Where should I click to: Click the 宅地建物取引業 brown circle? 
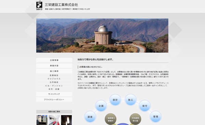coord(135,119)
